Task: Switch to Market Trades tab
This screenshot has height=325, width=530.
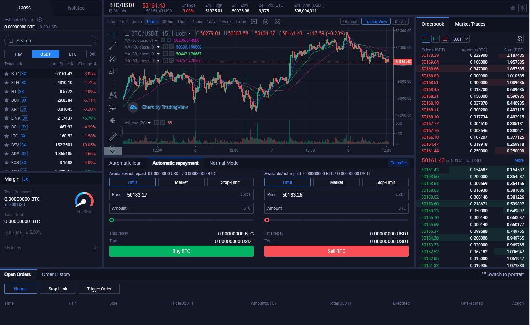Action: tap(470, 24)
